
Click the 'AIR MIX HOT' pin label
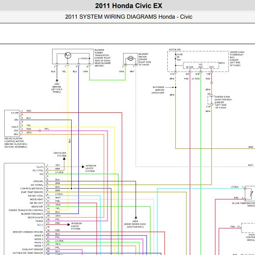click(x=36, y=203)
